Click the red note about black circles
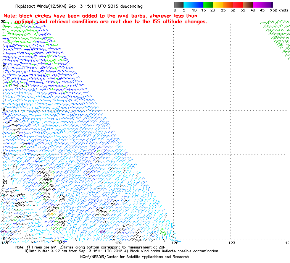The height and width of the screenshot is (263, 290). (x=105, y=19)
